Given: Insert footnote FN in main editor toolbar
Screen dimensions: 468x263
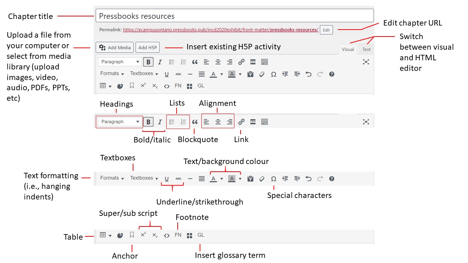Looking at the screenshot, I should (178, 86).
